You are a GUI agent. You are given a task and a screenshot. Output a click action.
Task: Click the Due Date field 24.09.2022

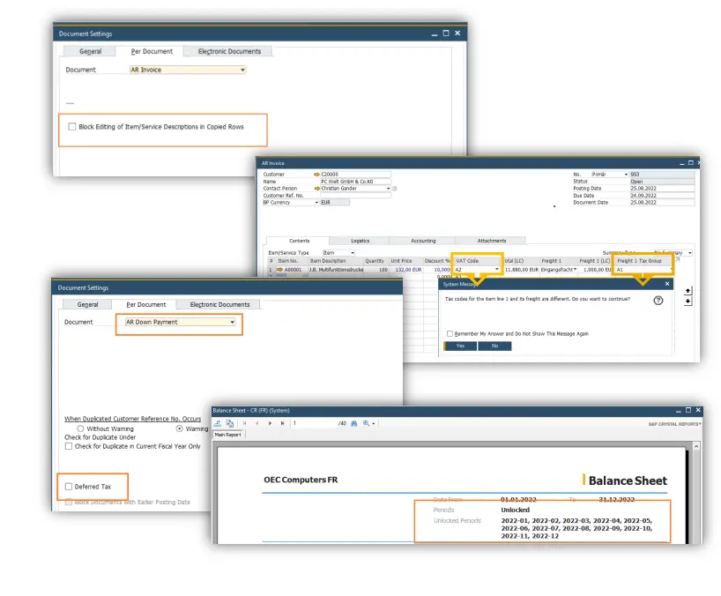click(x=662, y=196)
